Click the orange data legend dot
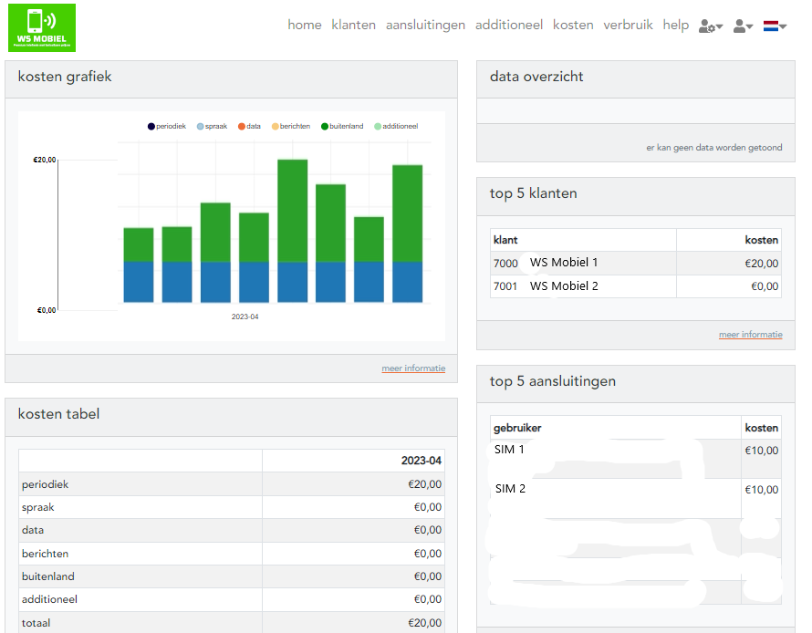This screenshot has height=633, width=812. click(242, 126)
